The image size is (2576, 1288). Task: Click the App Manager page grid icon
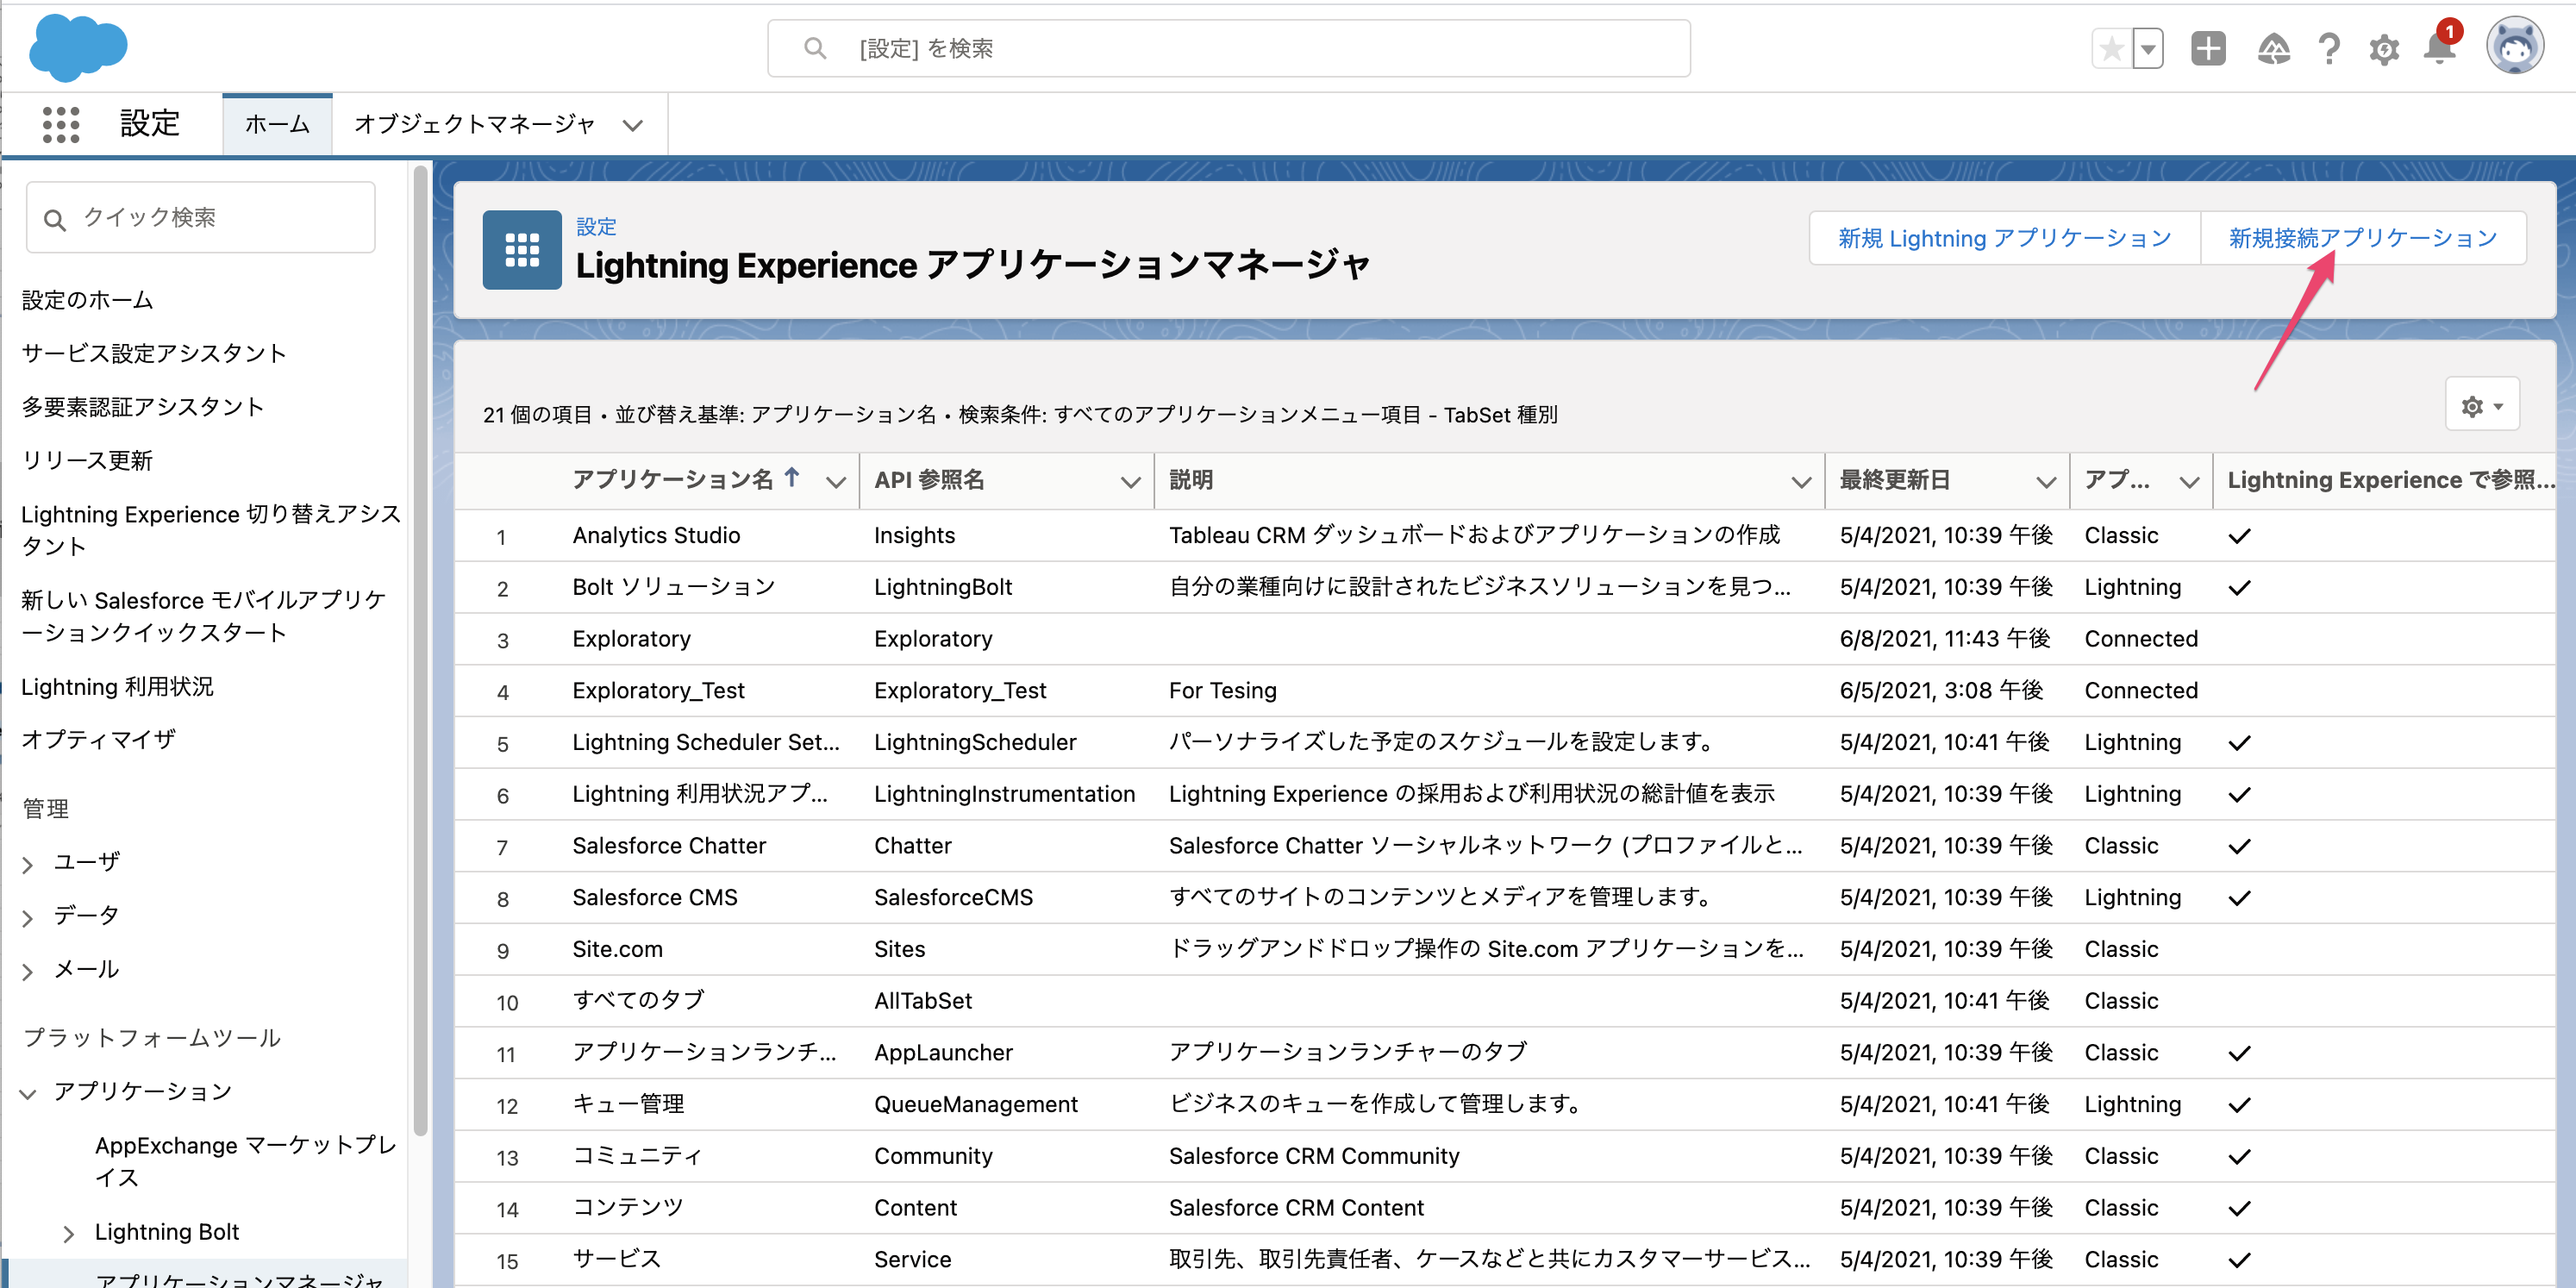click(x=522, y=249)
